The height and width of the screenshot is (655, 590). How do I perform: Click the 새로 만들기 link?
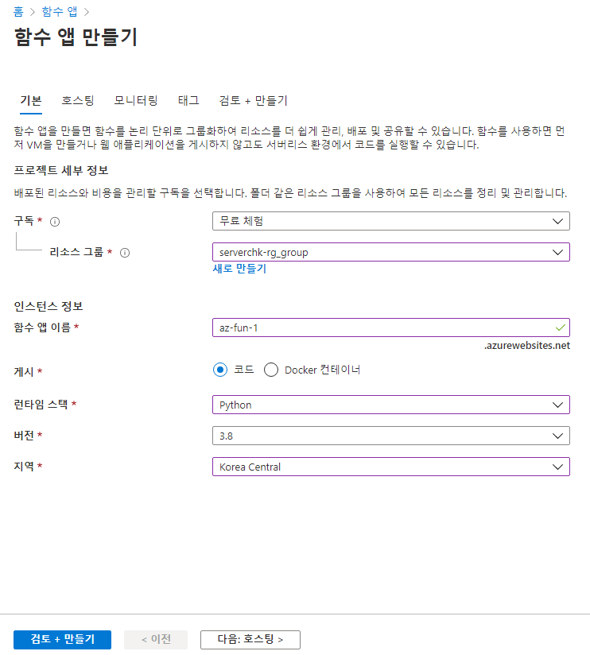coord(239,269)
